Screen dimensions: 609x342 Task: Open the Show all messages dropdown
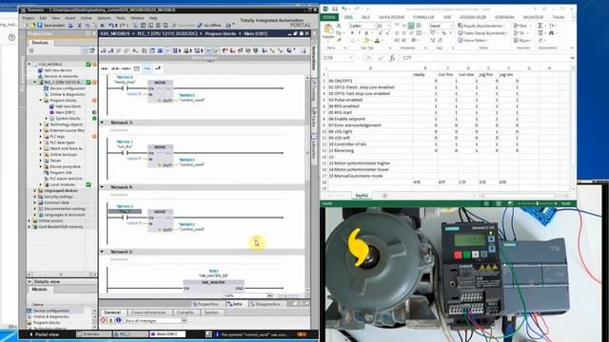point(184,321)
